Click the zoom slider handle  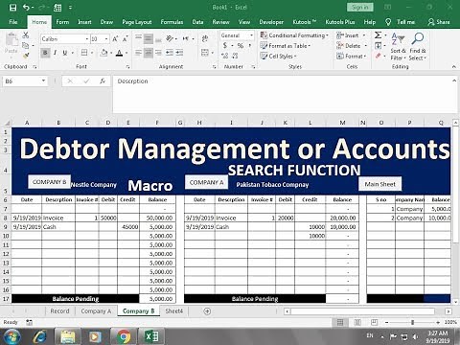pos(412,322)
